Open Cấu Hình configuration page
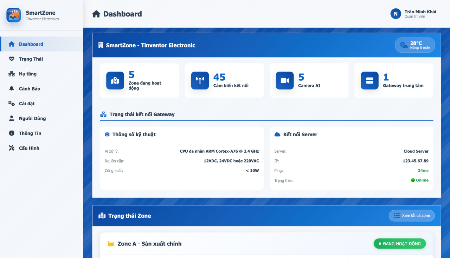The height and width of the screenshot is (258, 450). (x=29, y=148)
